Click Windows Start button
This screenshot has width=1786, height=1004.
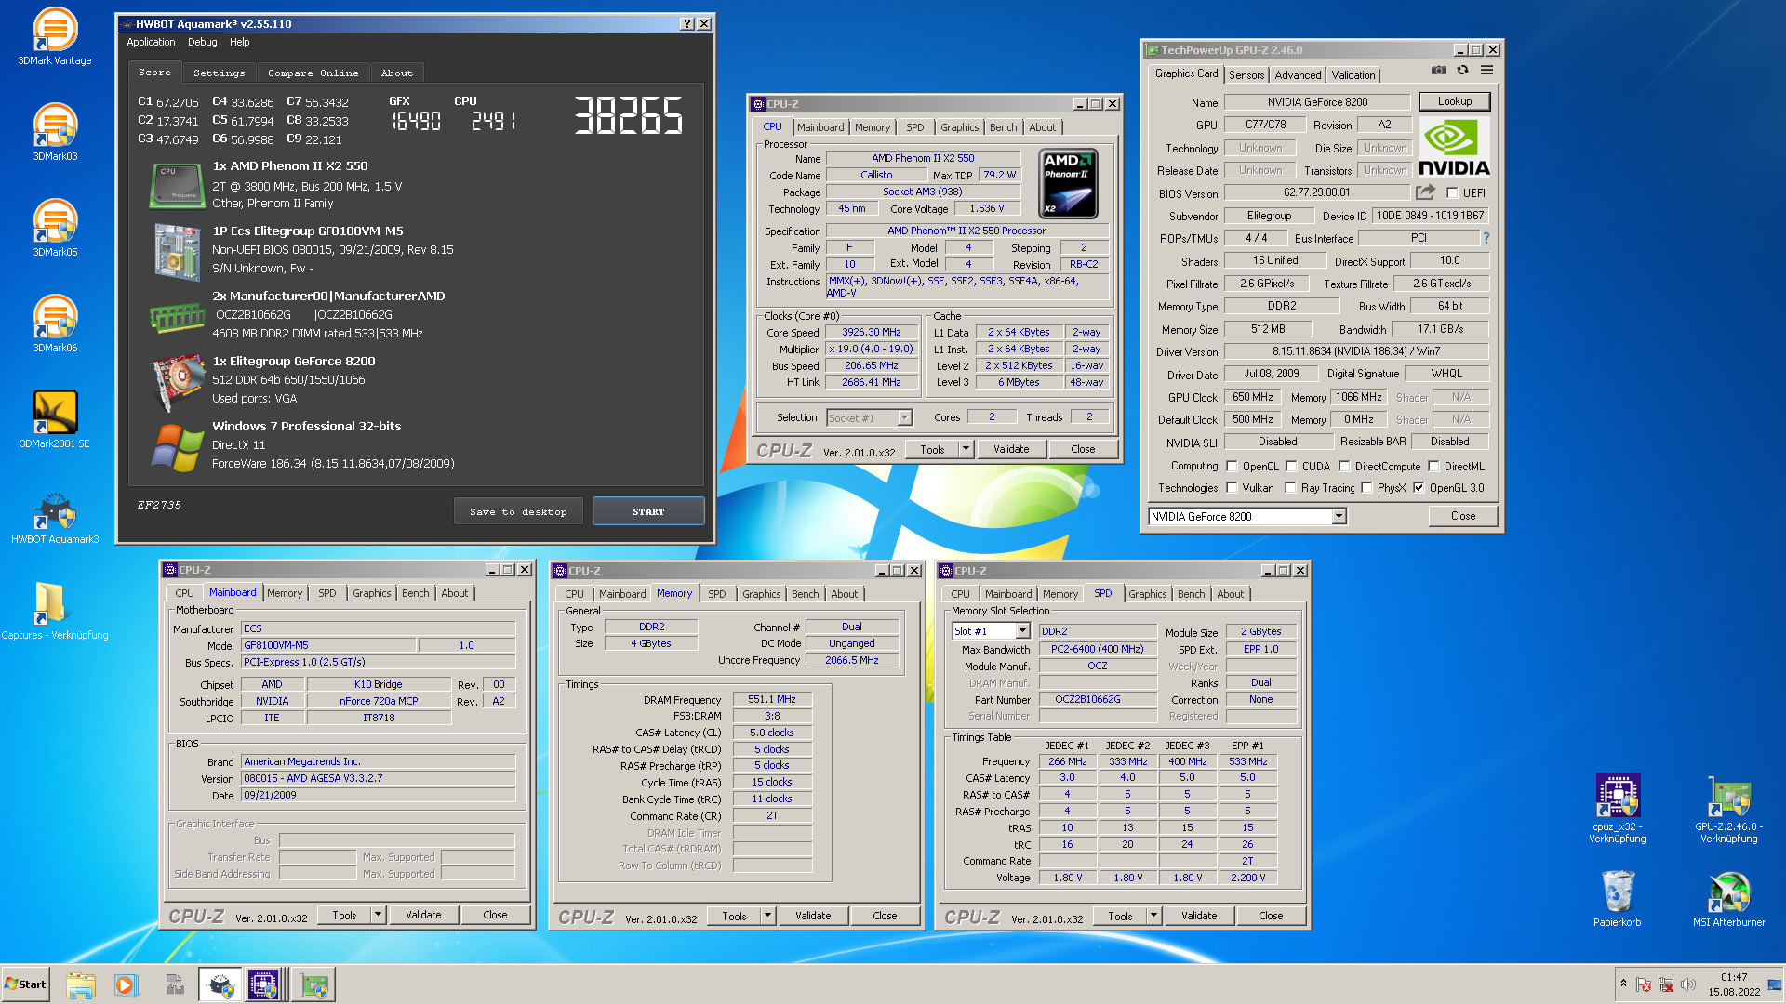[x=25, y=984]
